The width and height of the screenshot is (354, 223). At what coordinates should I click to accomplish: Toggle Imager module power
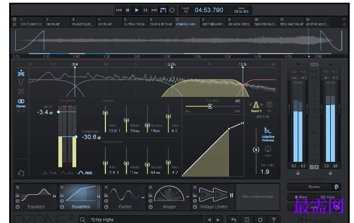click(x=151, y=207)
